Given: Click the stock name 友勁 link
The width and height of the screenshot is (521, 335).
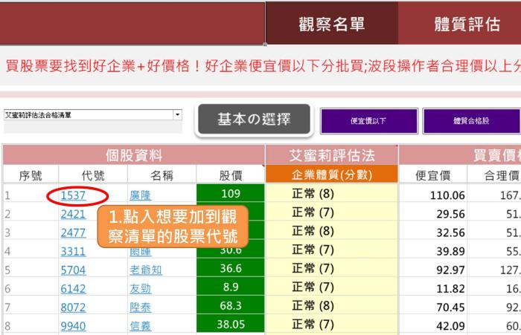Looking at the screenshot, I should (x=140, y=288).
